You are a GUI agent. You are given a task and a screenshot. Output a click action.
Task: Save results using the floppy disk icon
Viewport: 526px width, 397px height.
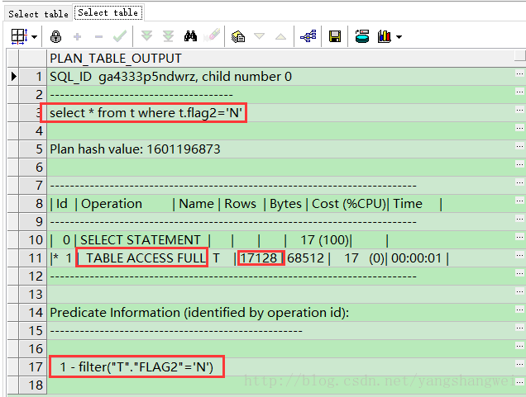point(335,37)
